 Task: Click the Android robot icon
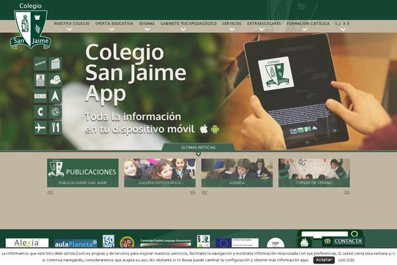[x=215, y=129]
